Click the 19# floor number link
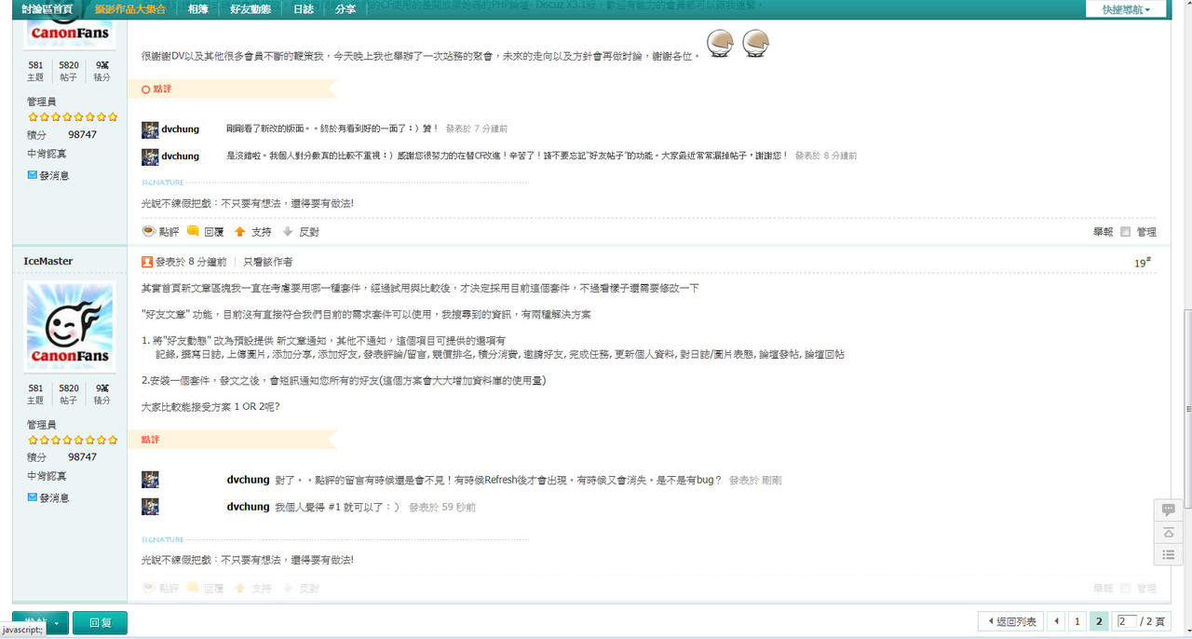This screenshot has width=1192, height=639. pyautogui.click(x=1143, y=263)
